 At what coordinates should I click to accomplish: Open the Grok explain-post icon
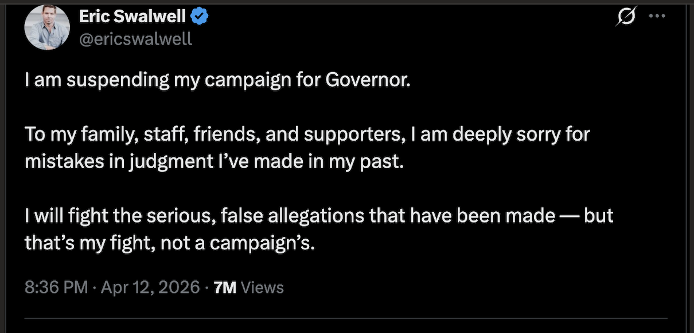click(625, 17)
